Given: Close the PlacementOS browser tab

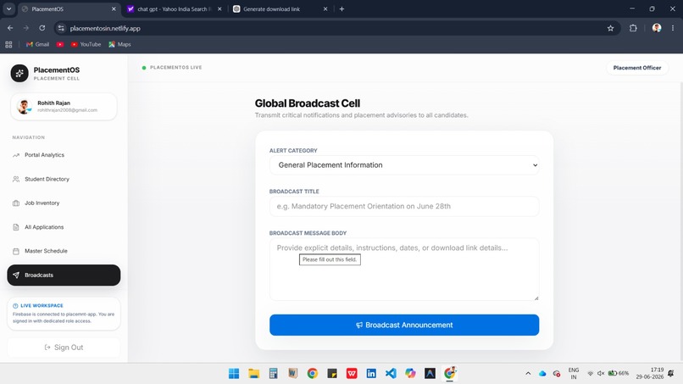Looking at the screenshot, I should (x=114, y=8).
